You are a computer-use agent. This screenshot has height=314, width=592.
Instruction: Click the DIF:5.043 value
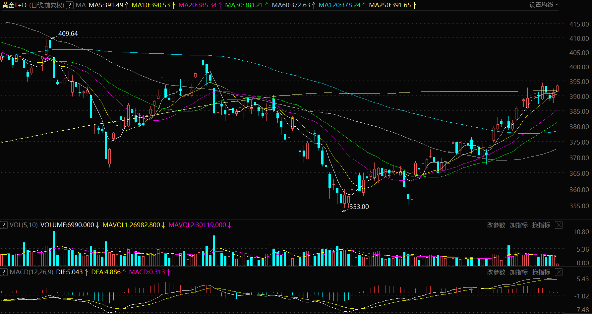[x=69, y=272]
